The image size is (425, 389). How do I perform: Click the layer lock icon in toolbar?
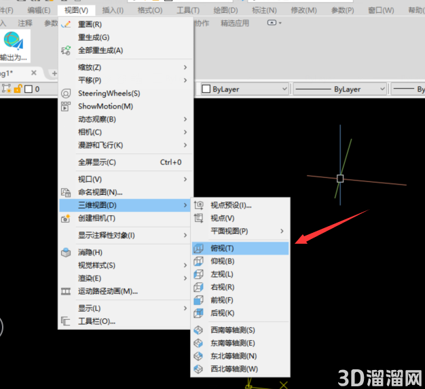(18, 89)
